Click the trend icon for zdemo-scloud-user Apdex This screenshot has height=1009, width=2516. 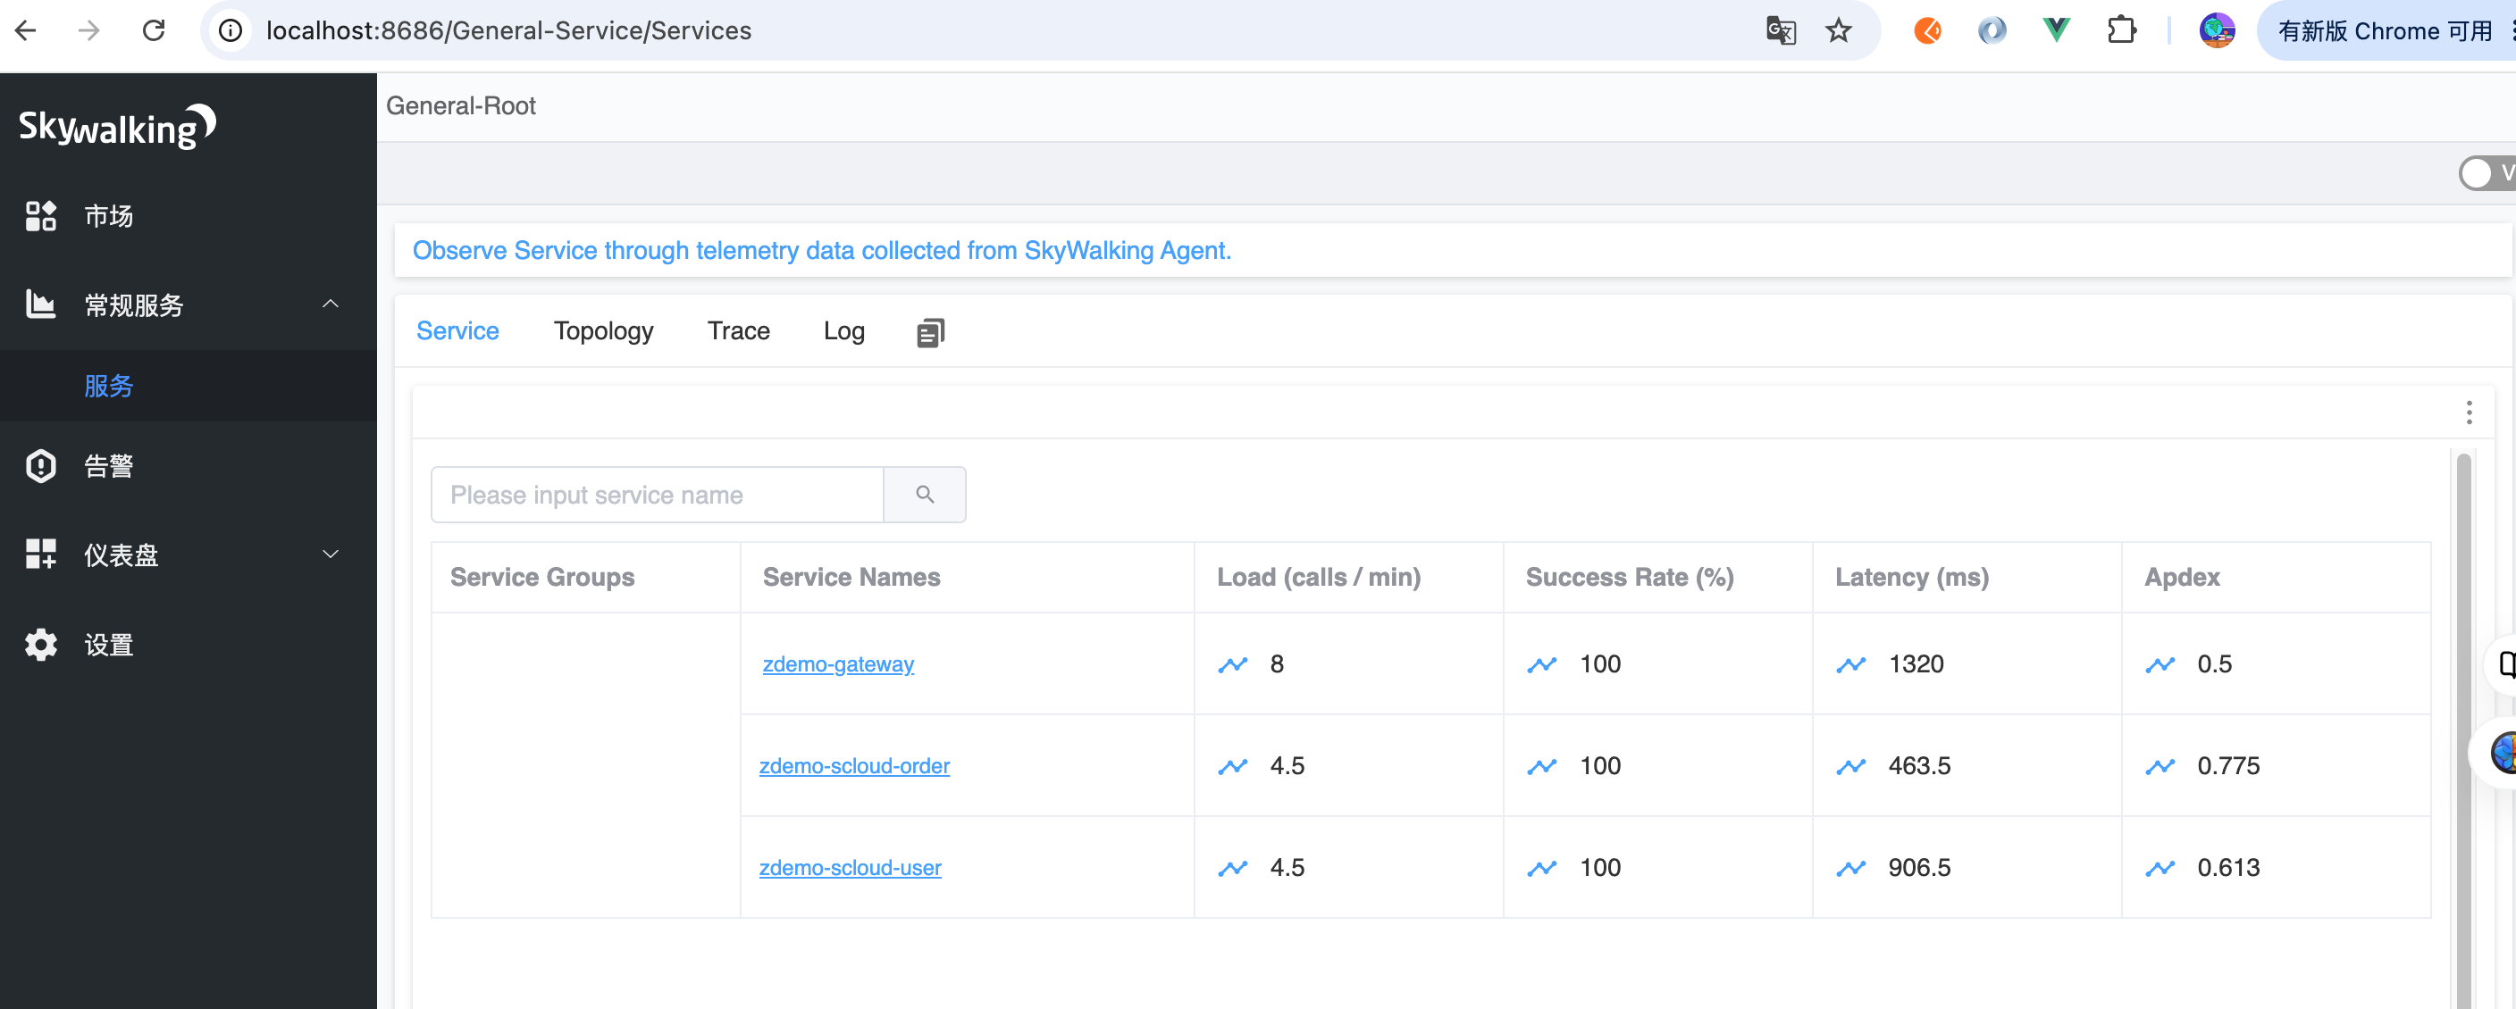2160,868
